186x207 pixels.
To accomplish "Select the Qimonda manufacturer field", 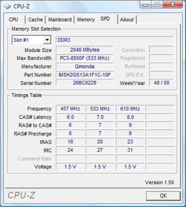I will click(85, 66).
